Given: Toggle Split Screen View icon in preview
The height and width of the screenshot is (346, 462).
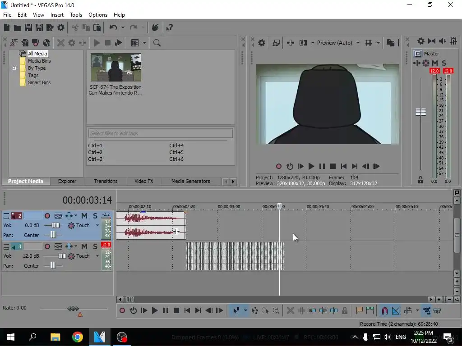Looking at the screenshot, I should coord(303,43).
